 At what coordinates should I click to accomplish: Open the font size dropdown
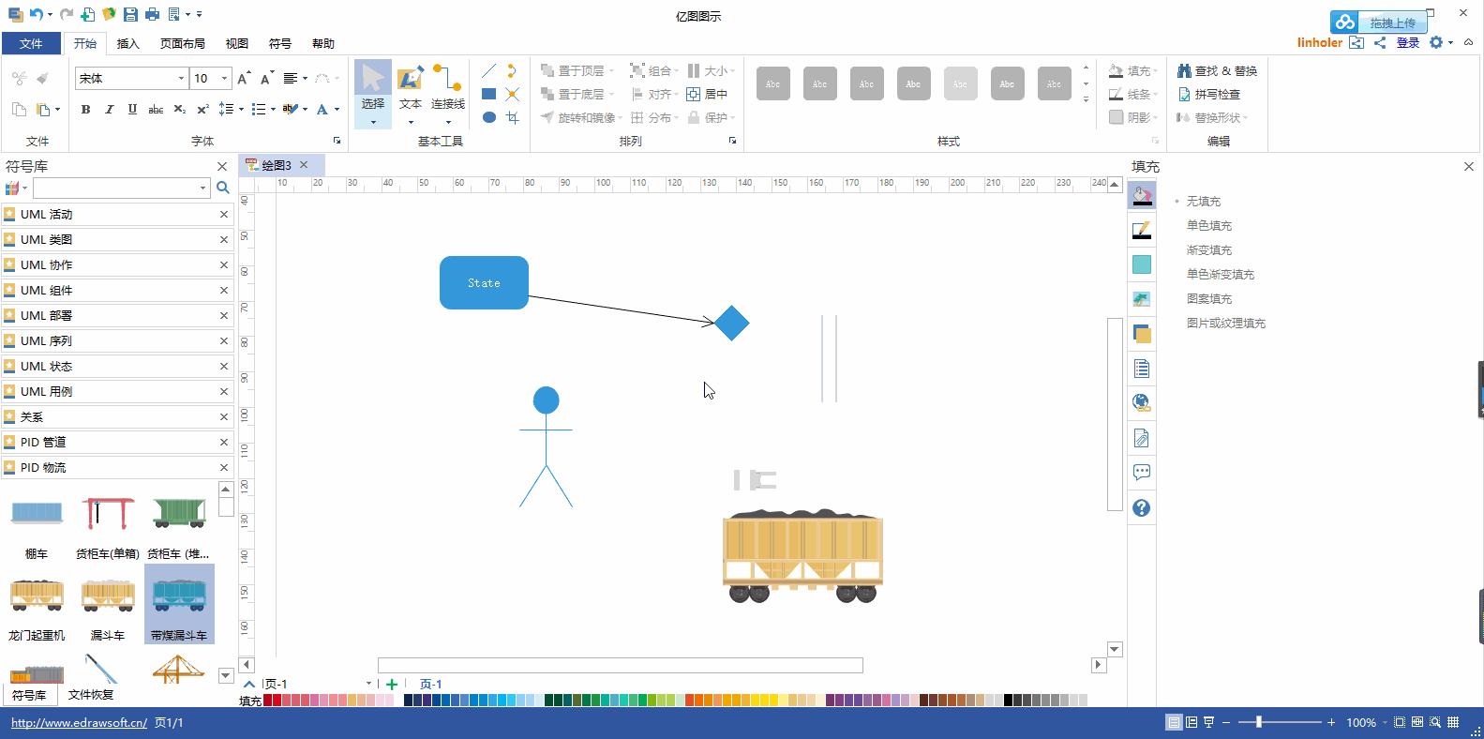(x=225, y=79)
